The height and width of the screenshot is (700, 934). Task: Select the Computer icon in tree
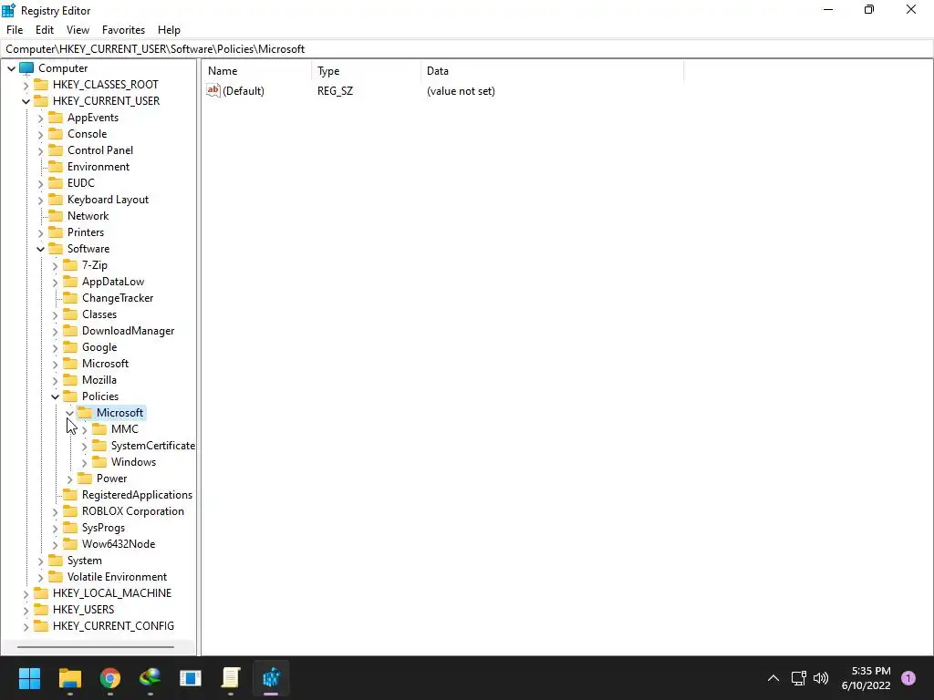click(26, 67)
